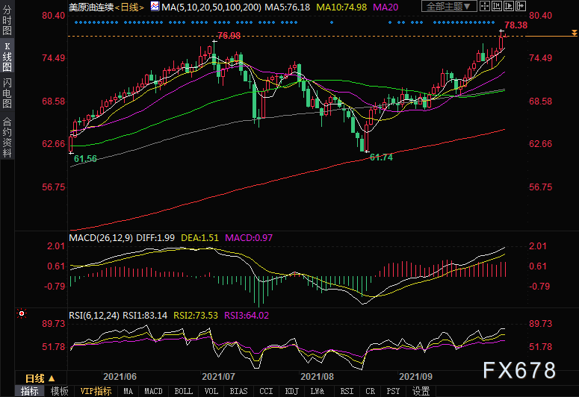Click the 2021/09 date axis label
Viewport: 579px width, 397px height.
[x=415, y=377]
